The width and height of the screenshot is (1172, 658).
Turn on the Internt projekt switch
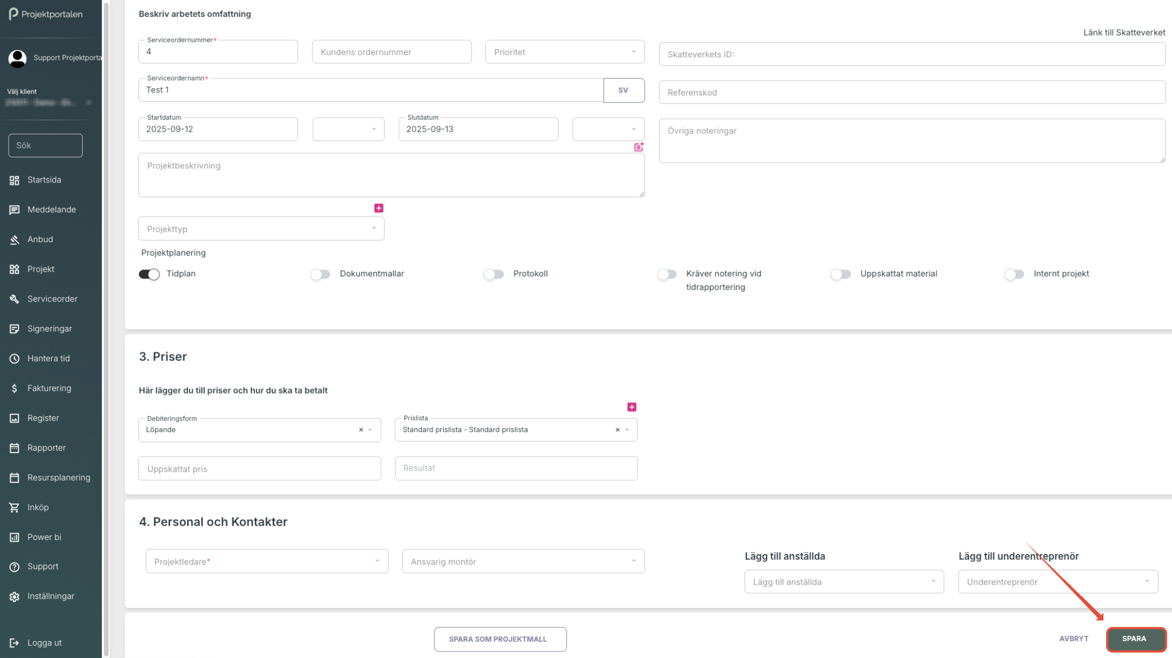[x=1014, y=274]
